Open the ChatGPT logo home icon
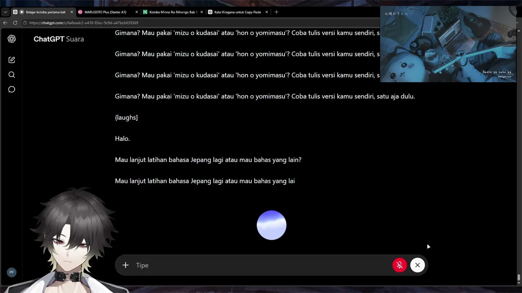Screen dimensions: 522x293 11,39
